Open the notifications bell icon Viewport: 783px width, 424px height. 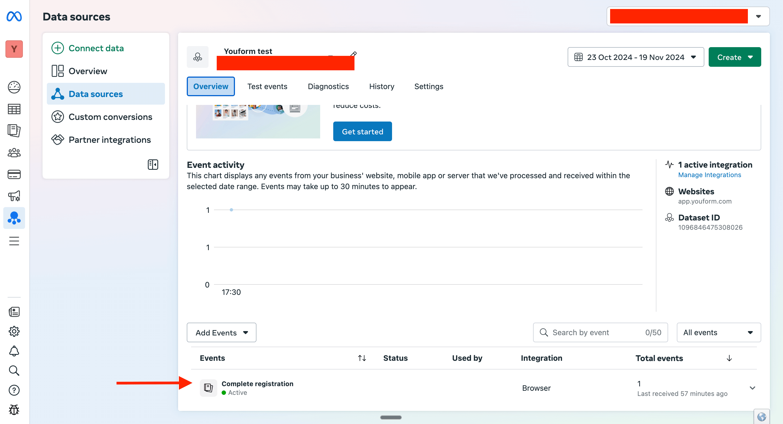coord(14,351)
